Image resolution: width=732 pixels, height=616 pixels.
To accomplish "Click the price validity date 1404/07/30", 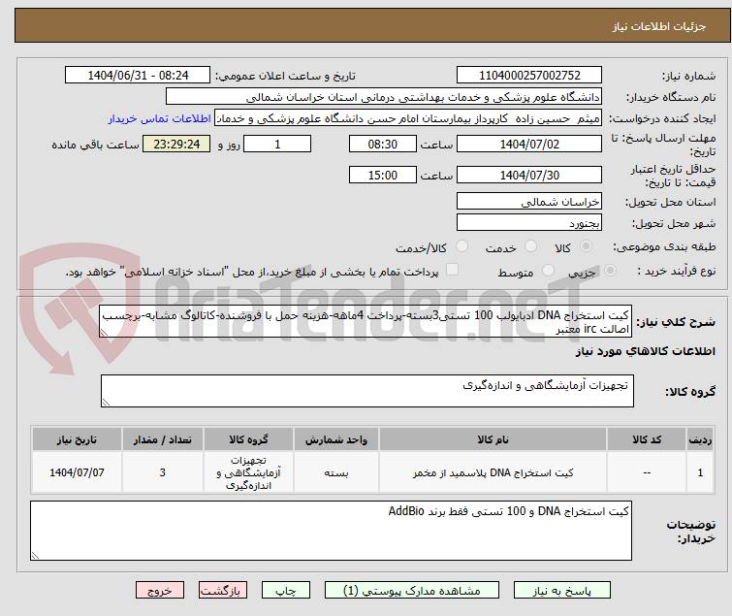I will [x=529, y=176].
